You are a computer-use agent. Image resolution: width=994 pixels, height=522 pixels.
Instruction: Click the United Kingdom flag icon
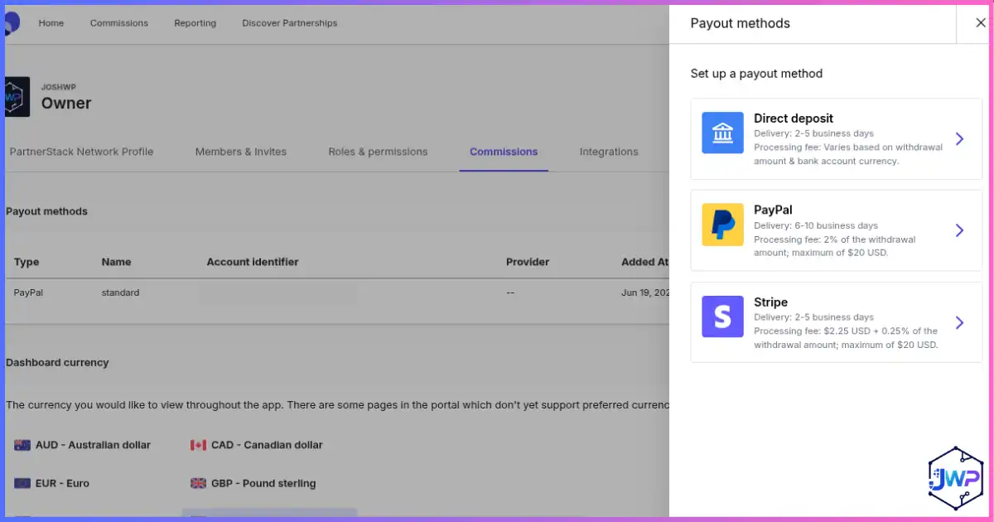pyautogui.click(x=198, y=483)
